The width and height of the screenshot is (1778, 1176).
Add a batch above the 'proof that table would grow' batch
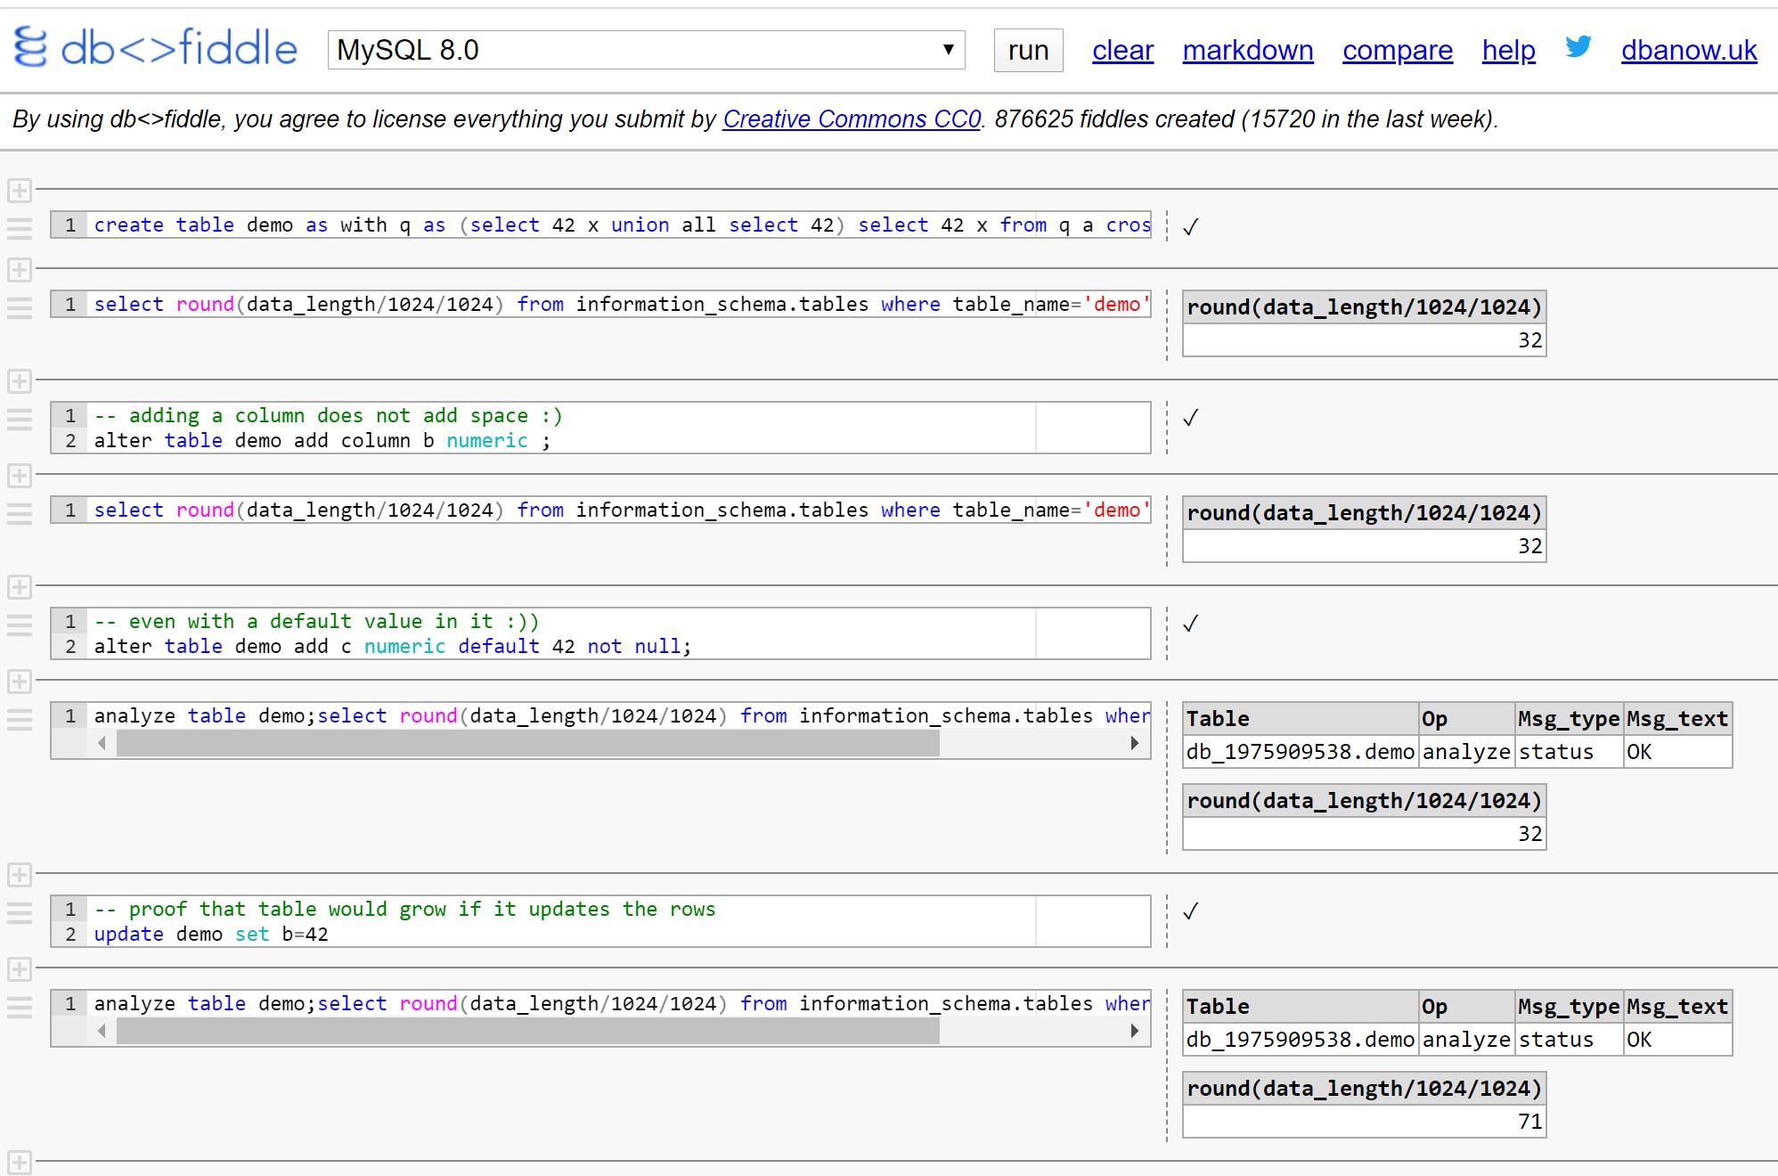click(x=20, y=875)
